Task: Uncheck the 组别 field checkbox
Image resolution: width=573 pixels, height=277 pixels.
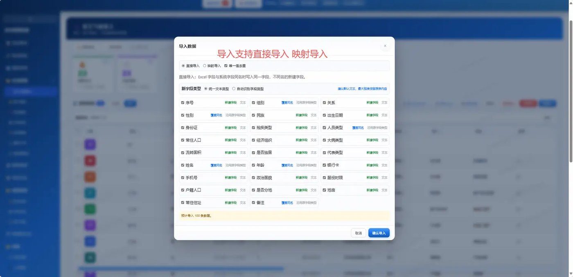Action: click(x=253, y=102)
